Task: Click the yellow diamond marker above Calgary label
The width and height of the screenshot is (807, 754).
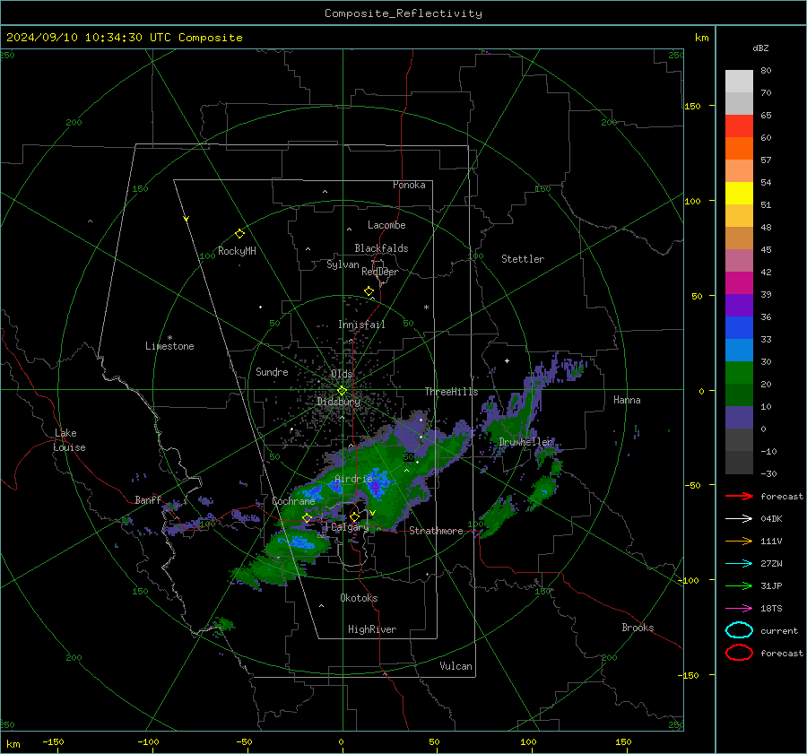Action: click(354, 516)
